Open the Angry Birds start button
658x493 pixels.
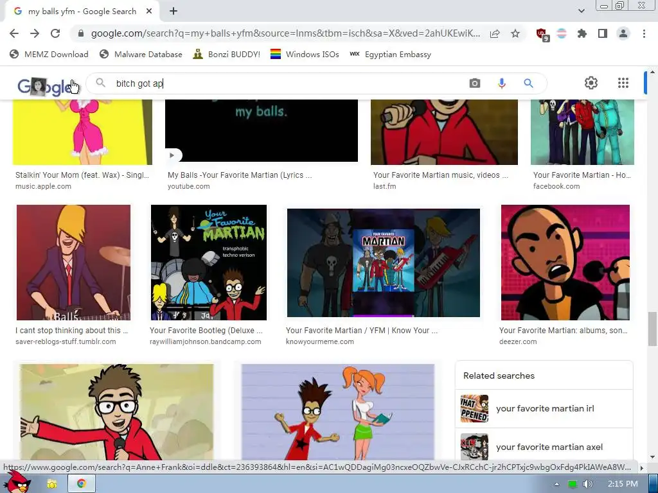[x=17, y=482]
